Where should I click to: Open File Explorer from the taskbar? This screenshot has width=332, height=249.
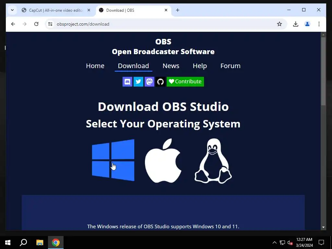tap(40, 243)
